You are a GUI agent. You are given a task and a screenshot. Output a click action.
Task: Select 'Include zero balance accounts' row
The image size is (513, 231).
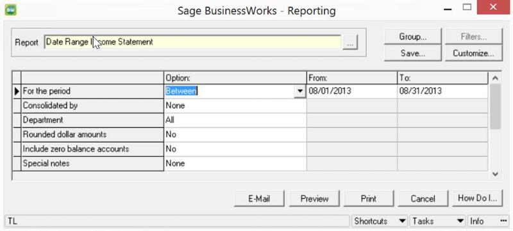point(92,149)
